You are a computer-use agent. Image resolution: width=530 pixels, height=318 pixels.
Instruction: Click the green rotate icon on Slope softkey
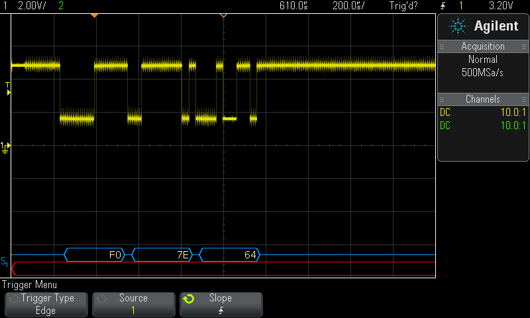tap(189, 299)
